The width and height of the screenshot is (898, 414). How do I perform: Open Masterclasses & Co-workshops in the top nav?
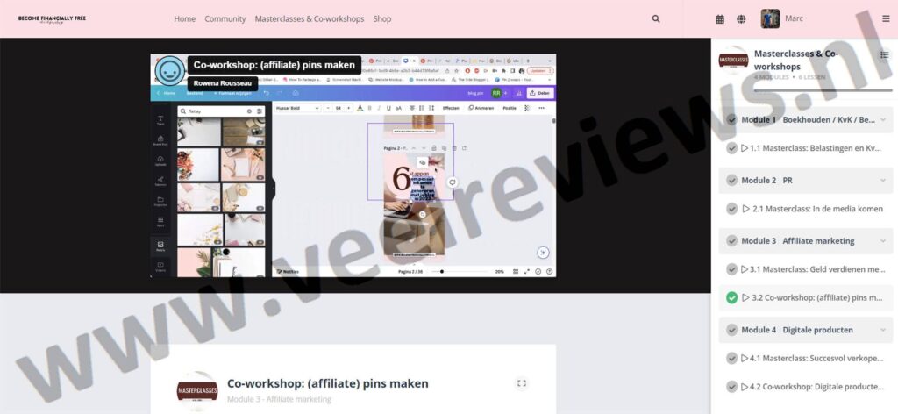(x=310, y=19)
